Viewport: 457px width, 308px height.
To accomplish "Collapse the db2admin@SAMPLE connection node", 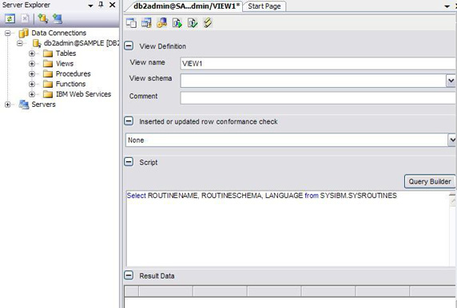I will tap(20, 43).
